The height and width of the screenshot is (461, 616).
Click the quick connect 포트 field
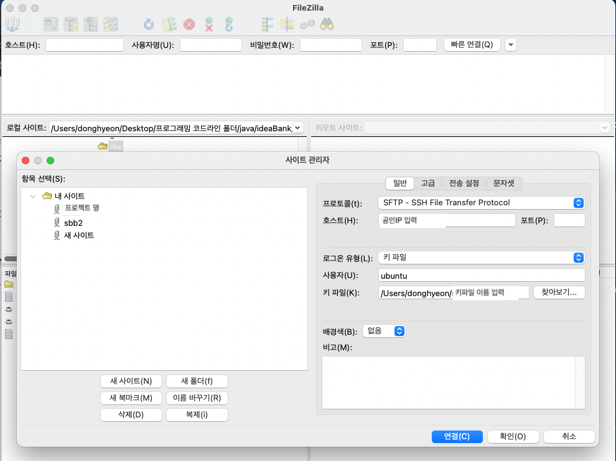[x=419, y=45]
